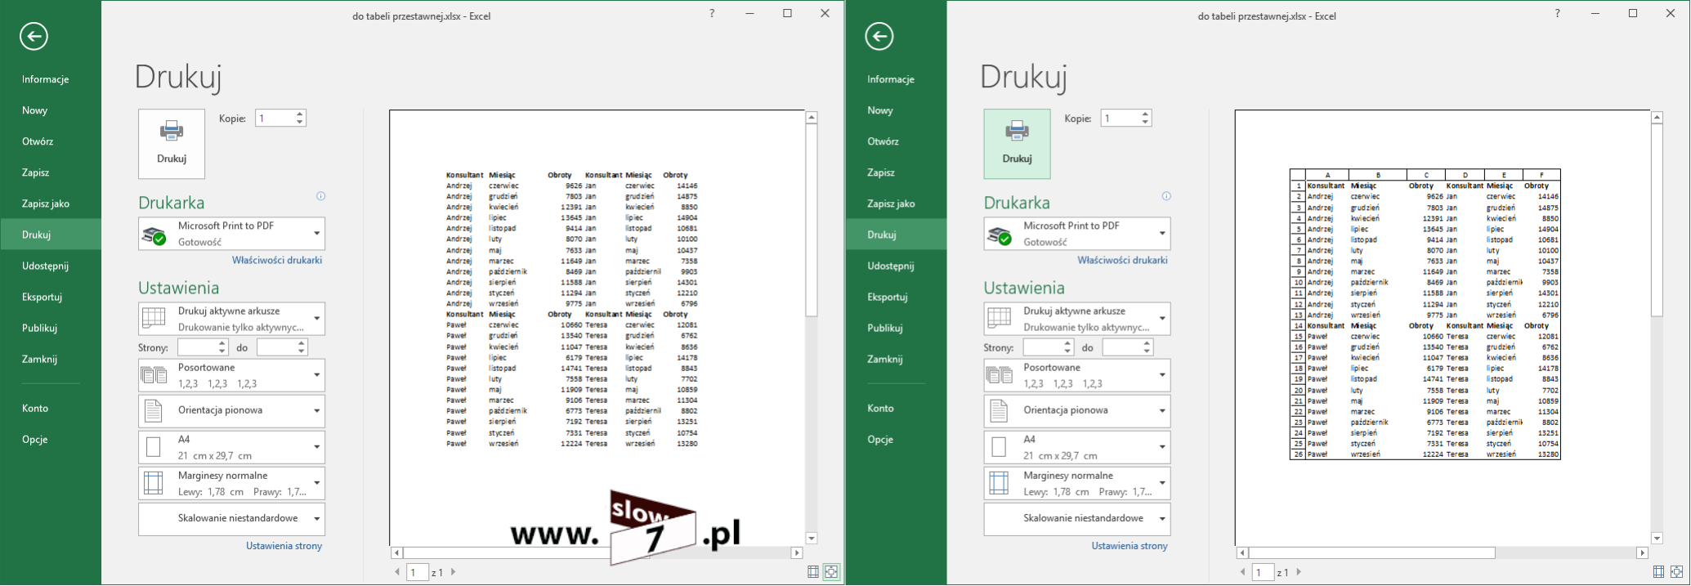Select Zapisz jako in left window sidebar
Image resolution: width=1691 pixels, height=586 pixels.
[x=51, y=204]
